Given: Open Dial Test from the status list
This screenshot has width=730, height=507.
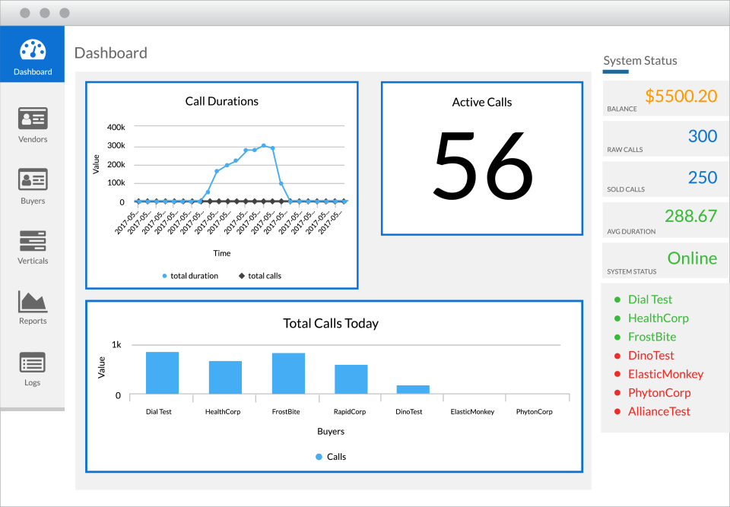Looking at the screenshot, I should click(x=649, y=299).
